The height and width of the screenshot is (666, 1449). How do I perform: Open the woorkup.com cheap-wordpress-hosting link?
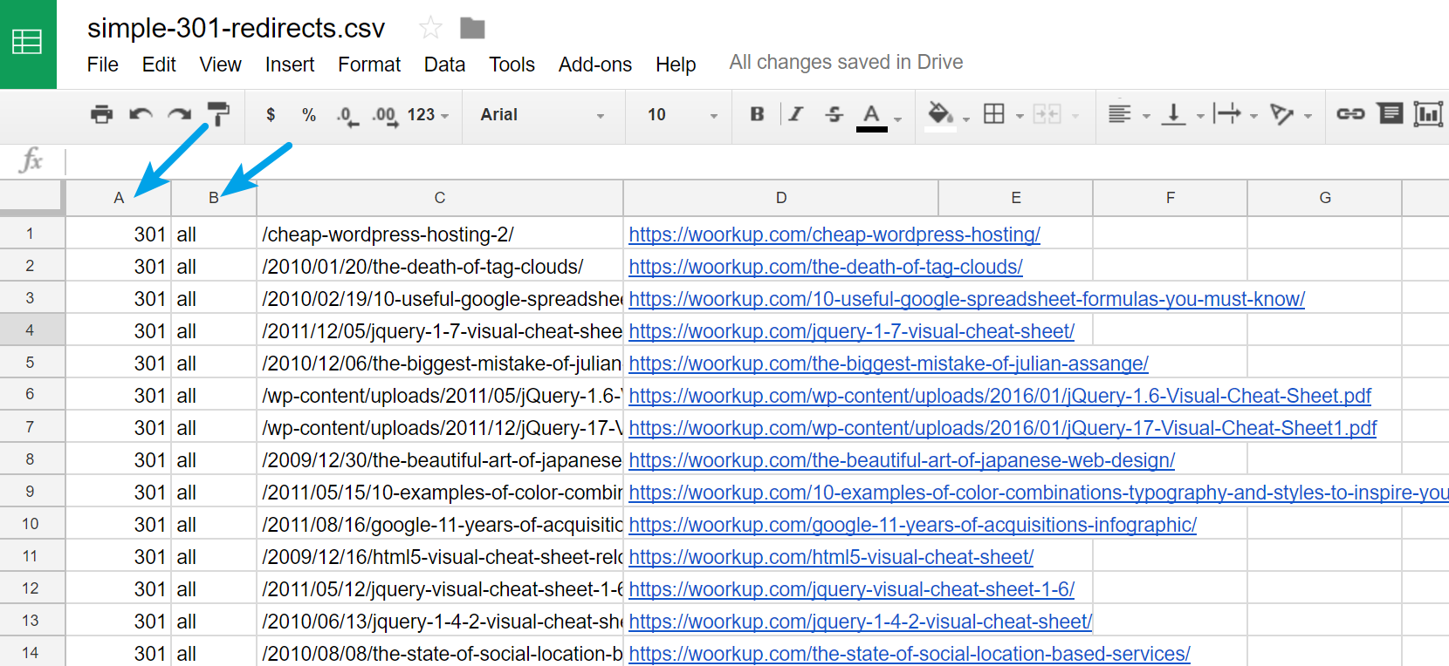point(834,234)
